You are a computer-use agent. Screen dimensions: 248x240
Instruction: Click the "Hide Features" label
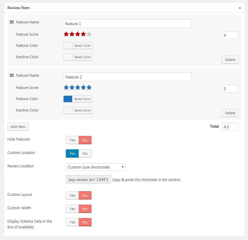pos(19,139)
